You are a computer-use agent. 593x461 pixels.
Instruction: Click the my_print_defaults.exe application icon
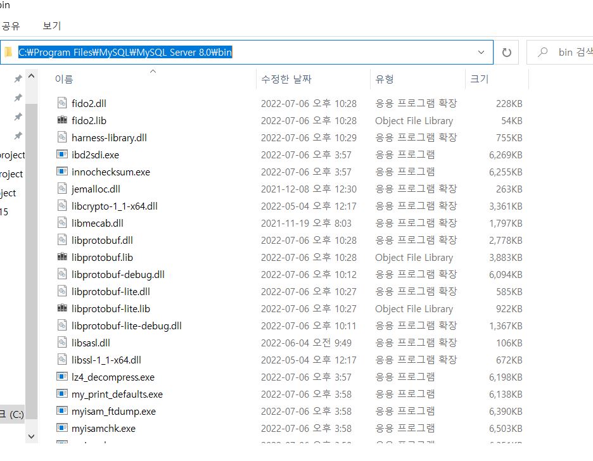point(62,394)
